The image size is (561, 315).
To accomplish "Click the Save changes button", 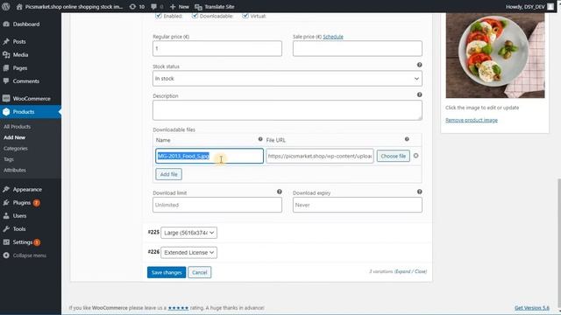I will point(167,272).
